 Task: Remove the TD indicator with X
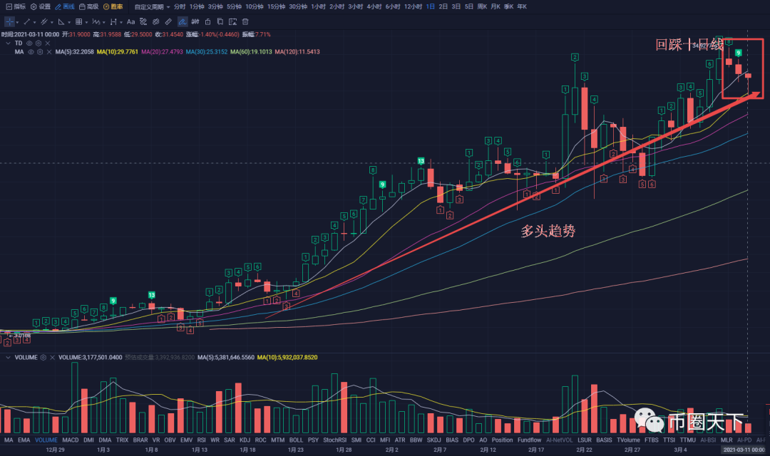(48, 43)
